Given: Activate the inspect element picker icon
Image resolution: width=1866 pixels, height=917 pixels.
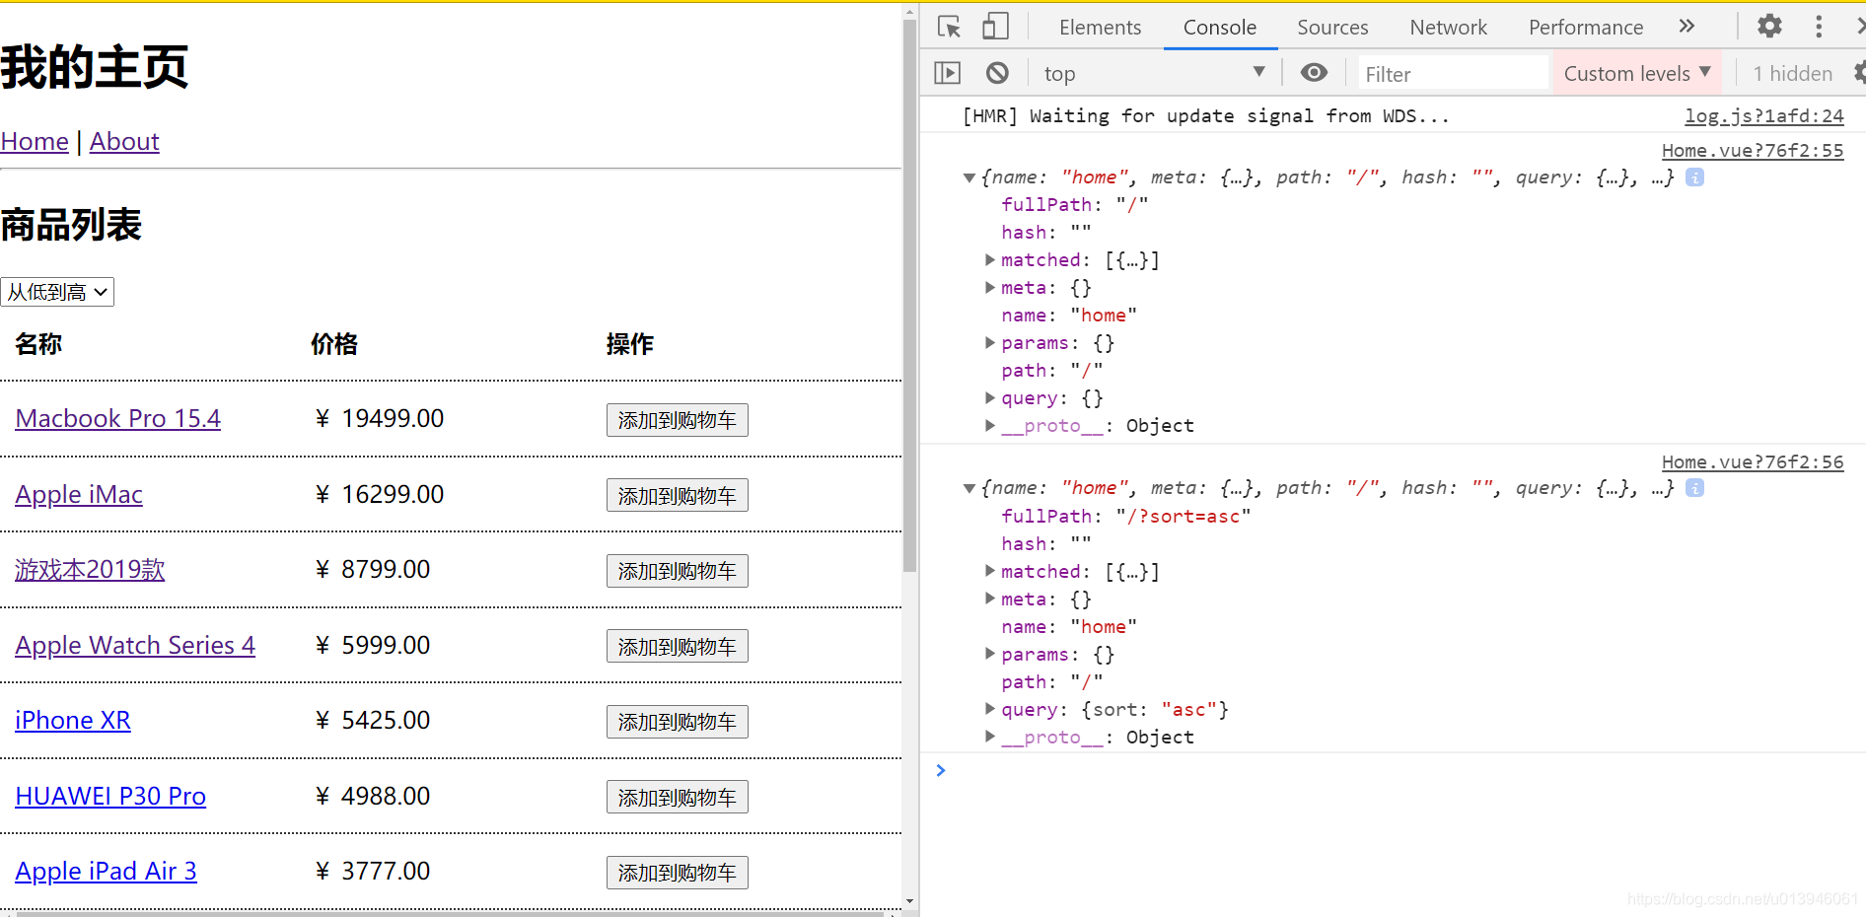Looking at the screenshot, I should [949, 27].
